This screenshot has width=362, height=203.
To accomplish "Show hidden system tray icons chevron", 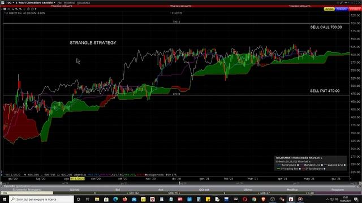I will click(327, 199).
